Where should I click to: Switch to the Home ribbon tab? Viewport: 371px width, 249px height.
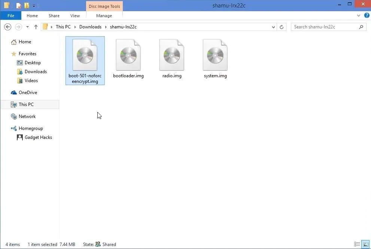[32, 16]
